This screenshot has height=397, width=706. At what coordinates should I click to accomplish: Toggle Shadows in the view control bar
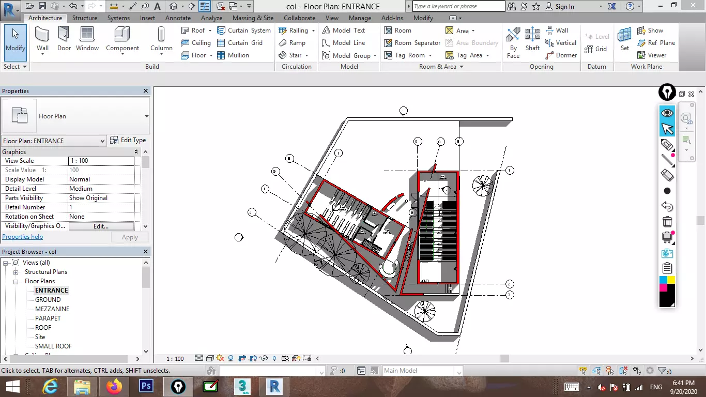pyautogui.click(x=231, y=358)
